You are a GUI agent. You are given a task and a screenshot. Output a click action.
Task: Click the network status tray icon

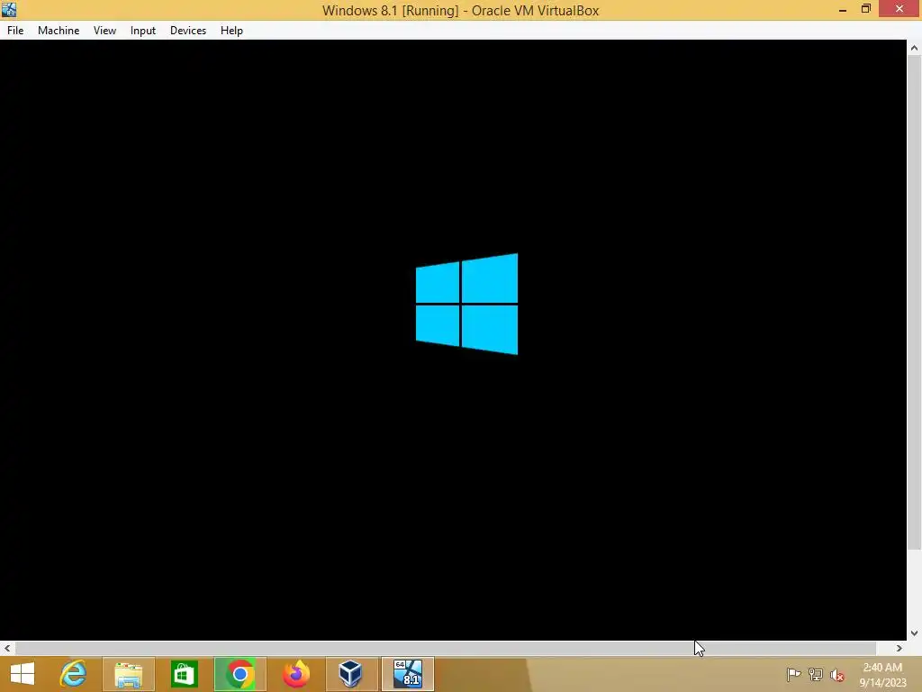pyautogui.click(x=816, y=674)
